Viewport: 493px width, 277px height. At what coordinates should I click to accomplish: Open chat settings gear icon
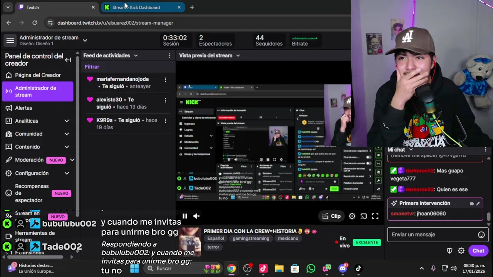[461, 251]
